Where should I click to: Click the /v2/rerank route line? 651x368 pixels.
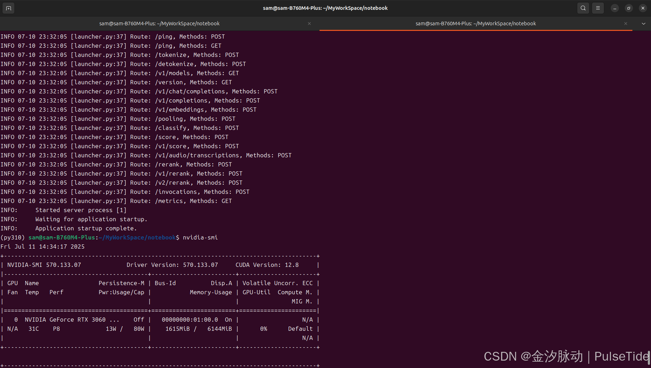pyautogui.click(x=121, y=183)
